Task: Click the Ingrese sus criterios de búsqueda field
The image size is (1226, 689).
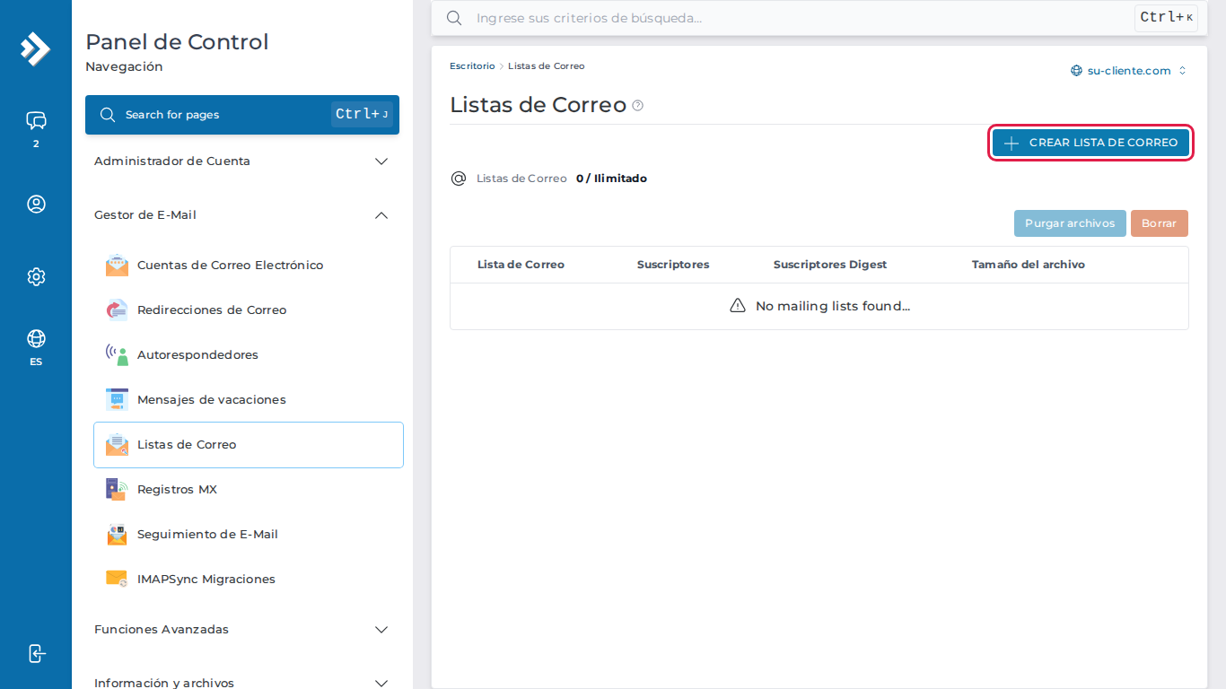Action: tap(819, 18)
